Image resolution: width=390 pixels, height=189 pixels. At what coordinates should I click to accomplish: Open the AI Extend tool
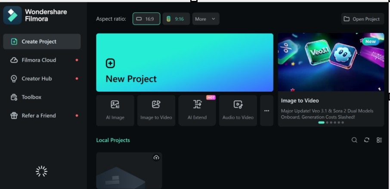(x=197, y=111)
